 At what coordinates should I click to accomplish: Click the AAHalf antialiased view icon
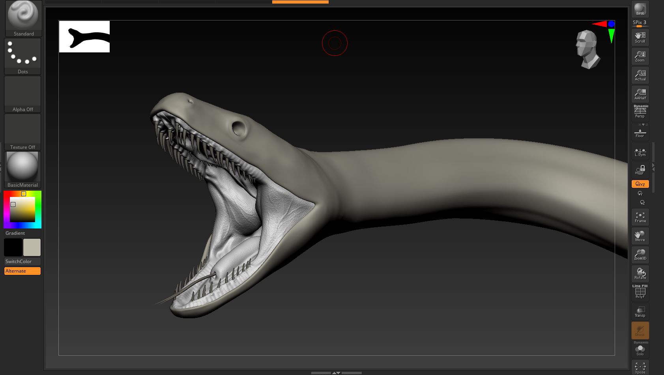640,93
